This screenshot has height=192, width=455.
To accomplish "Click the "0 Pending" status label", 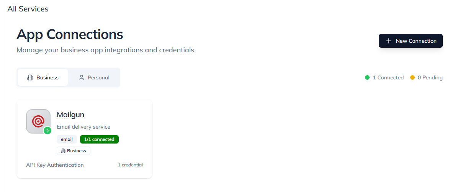I will pos(430,77).
